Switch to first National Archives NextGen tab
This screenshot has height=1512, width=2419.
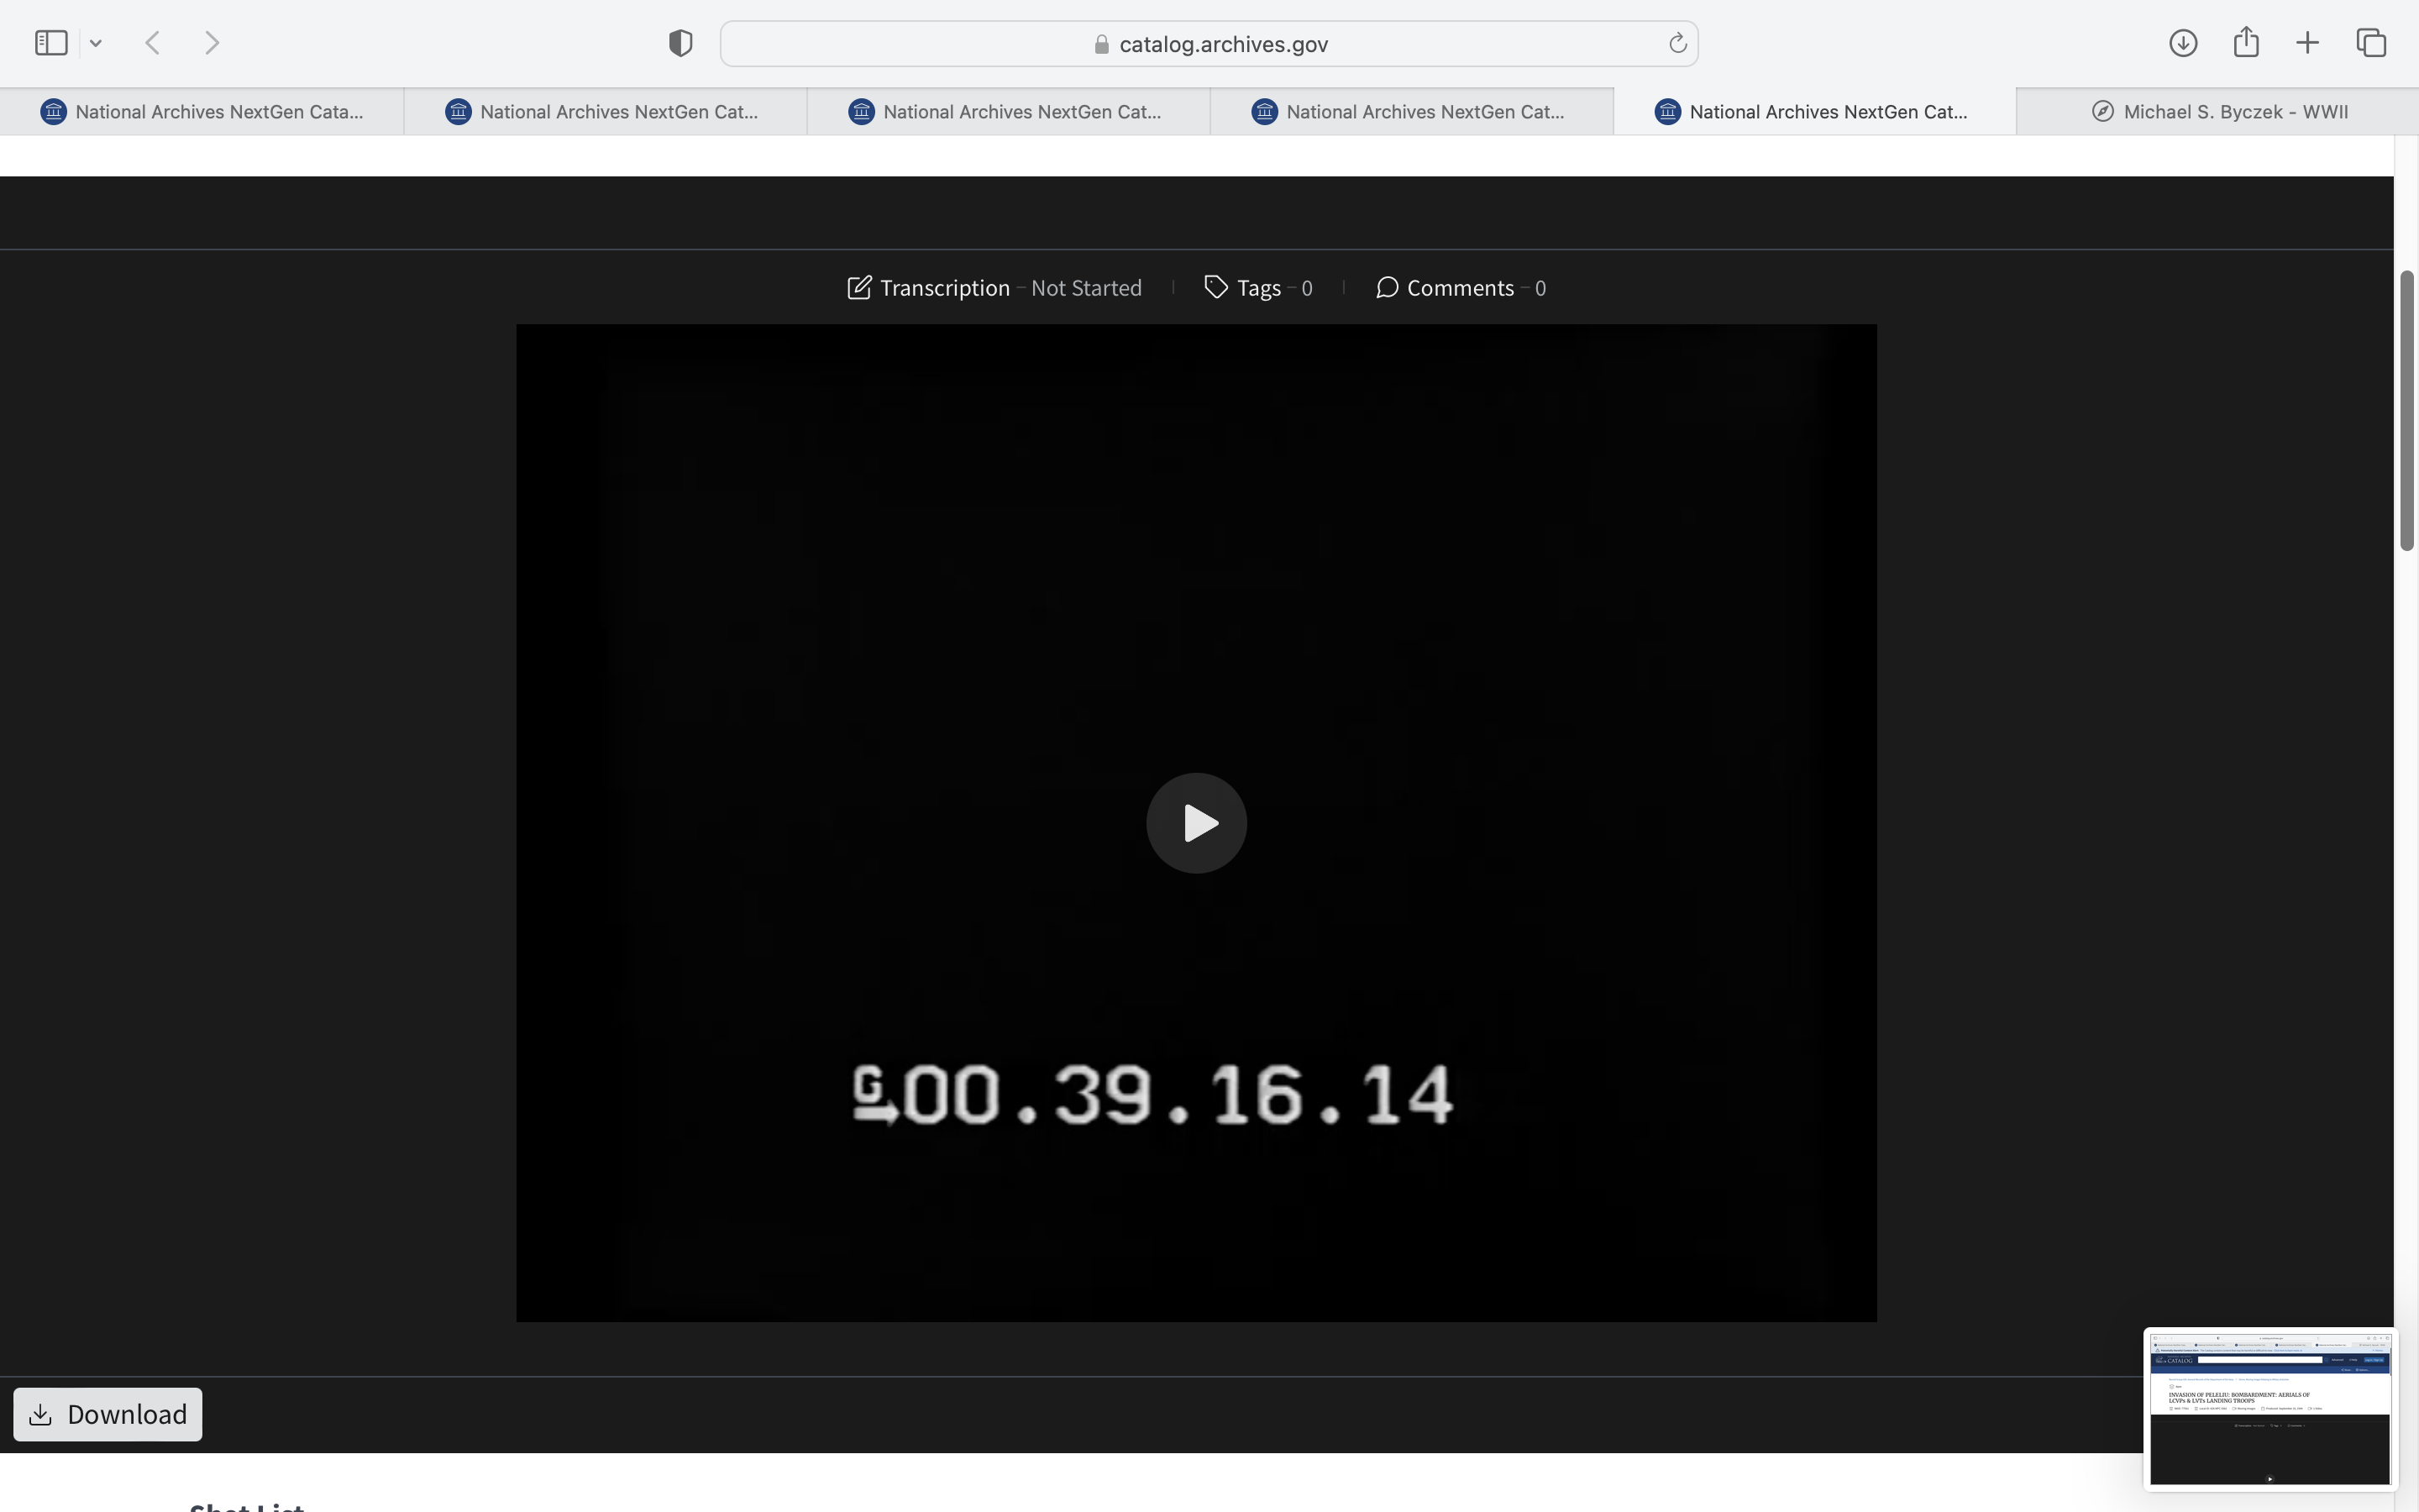[x=202, y=112]
